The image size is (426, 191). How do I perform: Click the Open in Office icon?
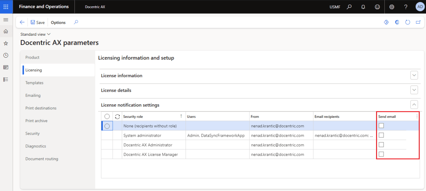click(x=397, y=22)
